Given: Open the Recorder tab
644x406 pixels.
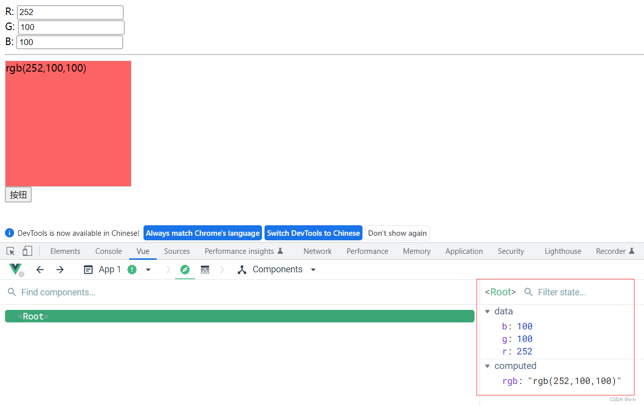Looking at the screenshot, I should coord(615,251).
